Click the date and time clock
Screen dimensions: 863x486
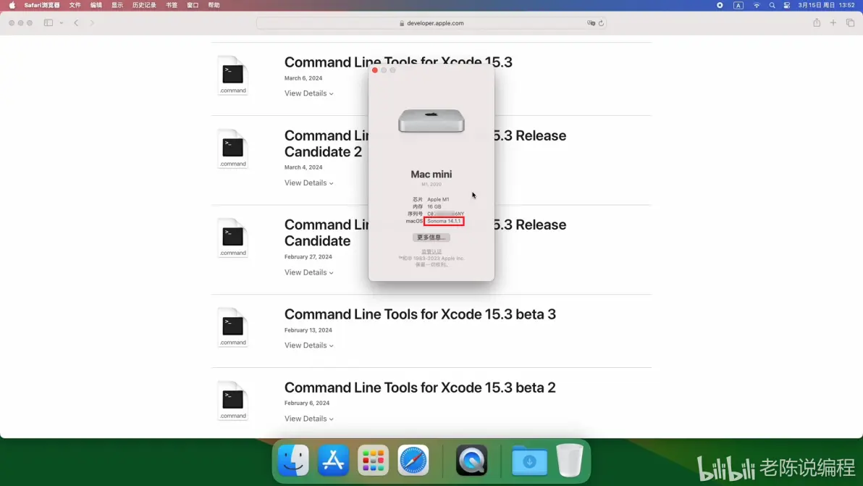click(x=826, y=6)
